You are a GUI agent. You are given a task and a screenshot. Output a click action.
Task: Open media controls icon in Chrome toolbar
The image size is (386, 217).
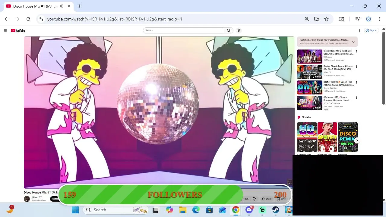point(358,19)
